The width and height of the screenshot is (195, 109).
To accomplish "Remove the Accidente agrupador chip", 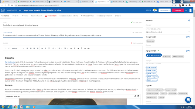I will [x=183, y=56].
